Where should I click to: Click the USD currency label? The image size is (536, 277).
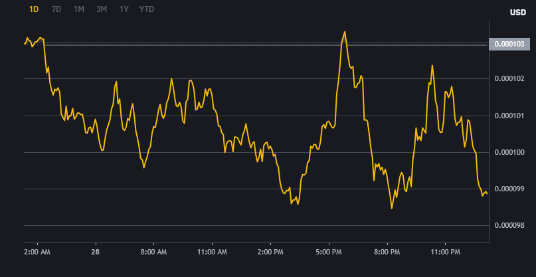point(518,13)
